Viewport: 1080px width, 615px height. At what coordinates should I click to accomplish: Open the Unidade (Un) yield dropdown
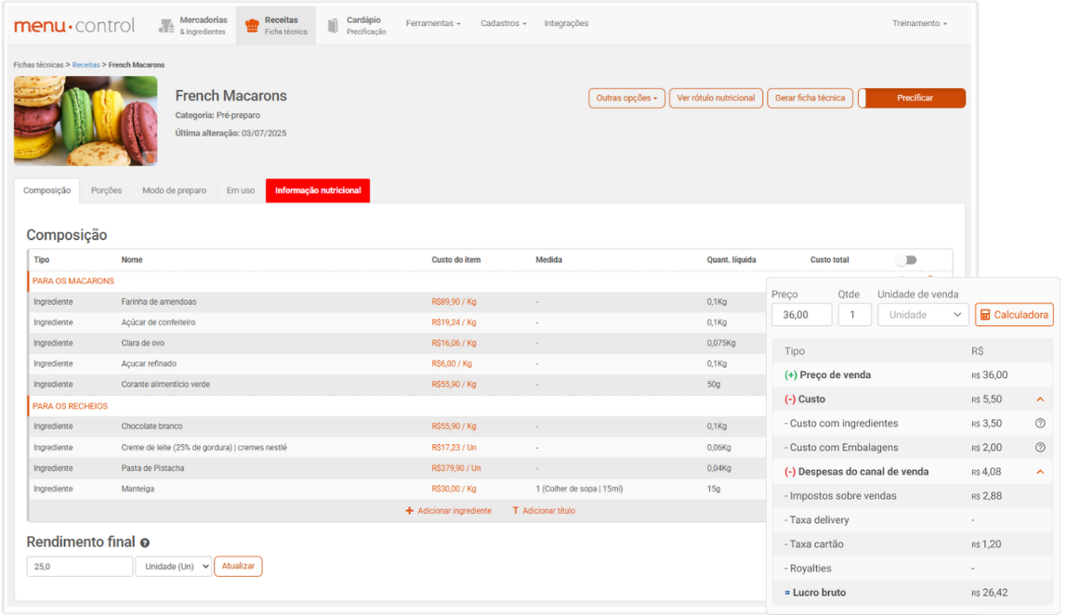pyautogui.click(x=174, y=567)
